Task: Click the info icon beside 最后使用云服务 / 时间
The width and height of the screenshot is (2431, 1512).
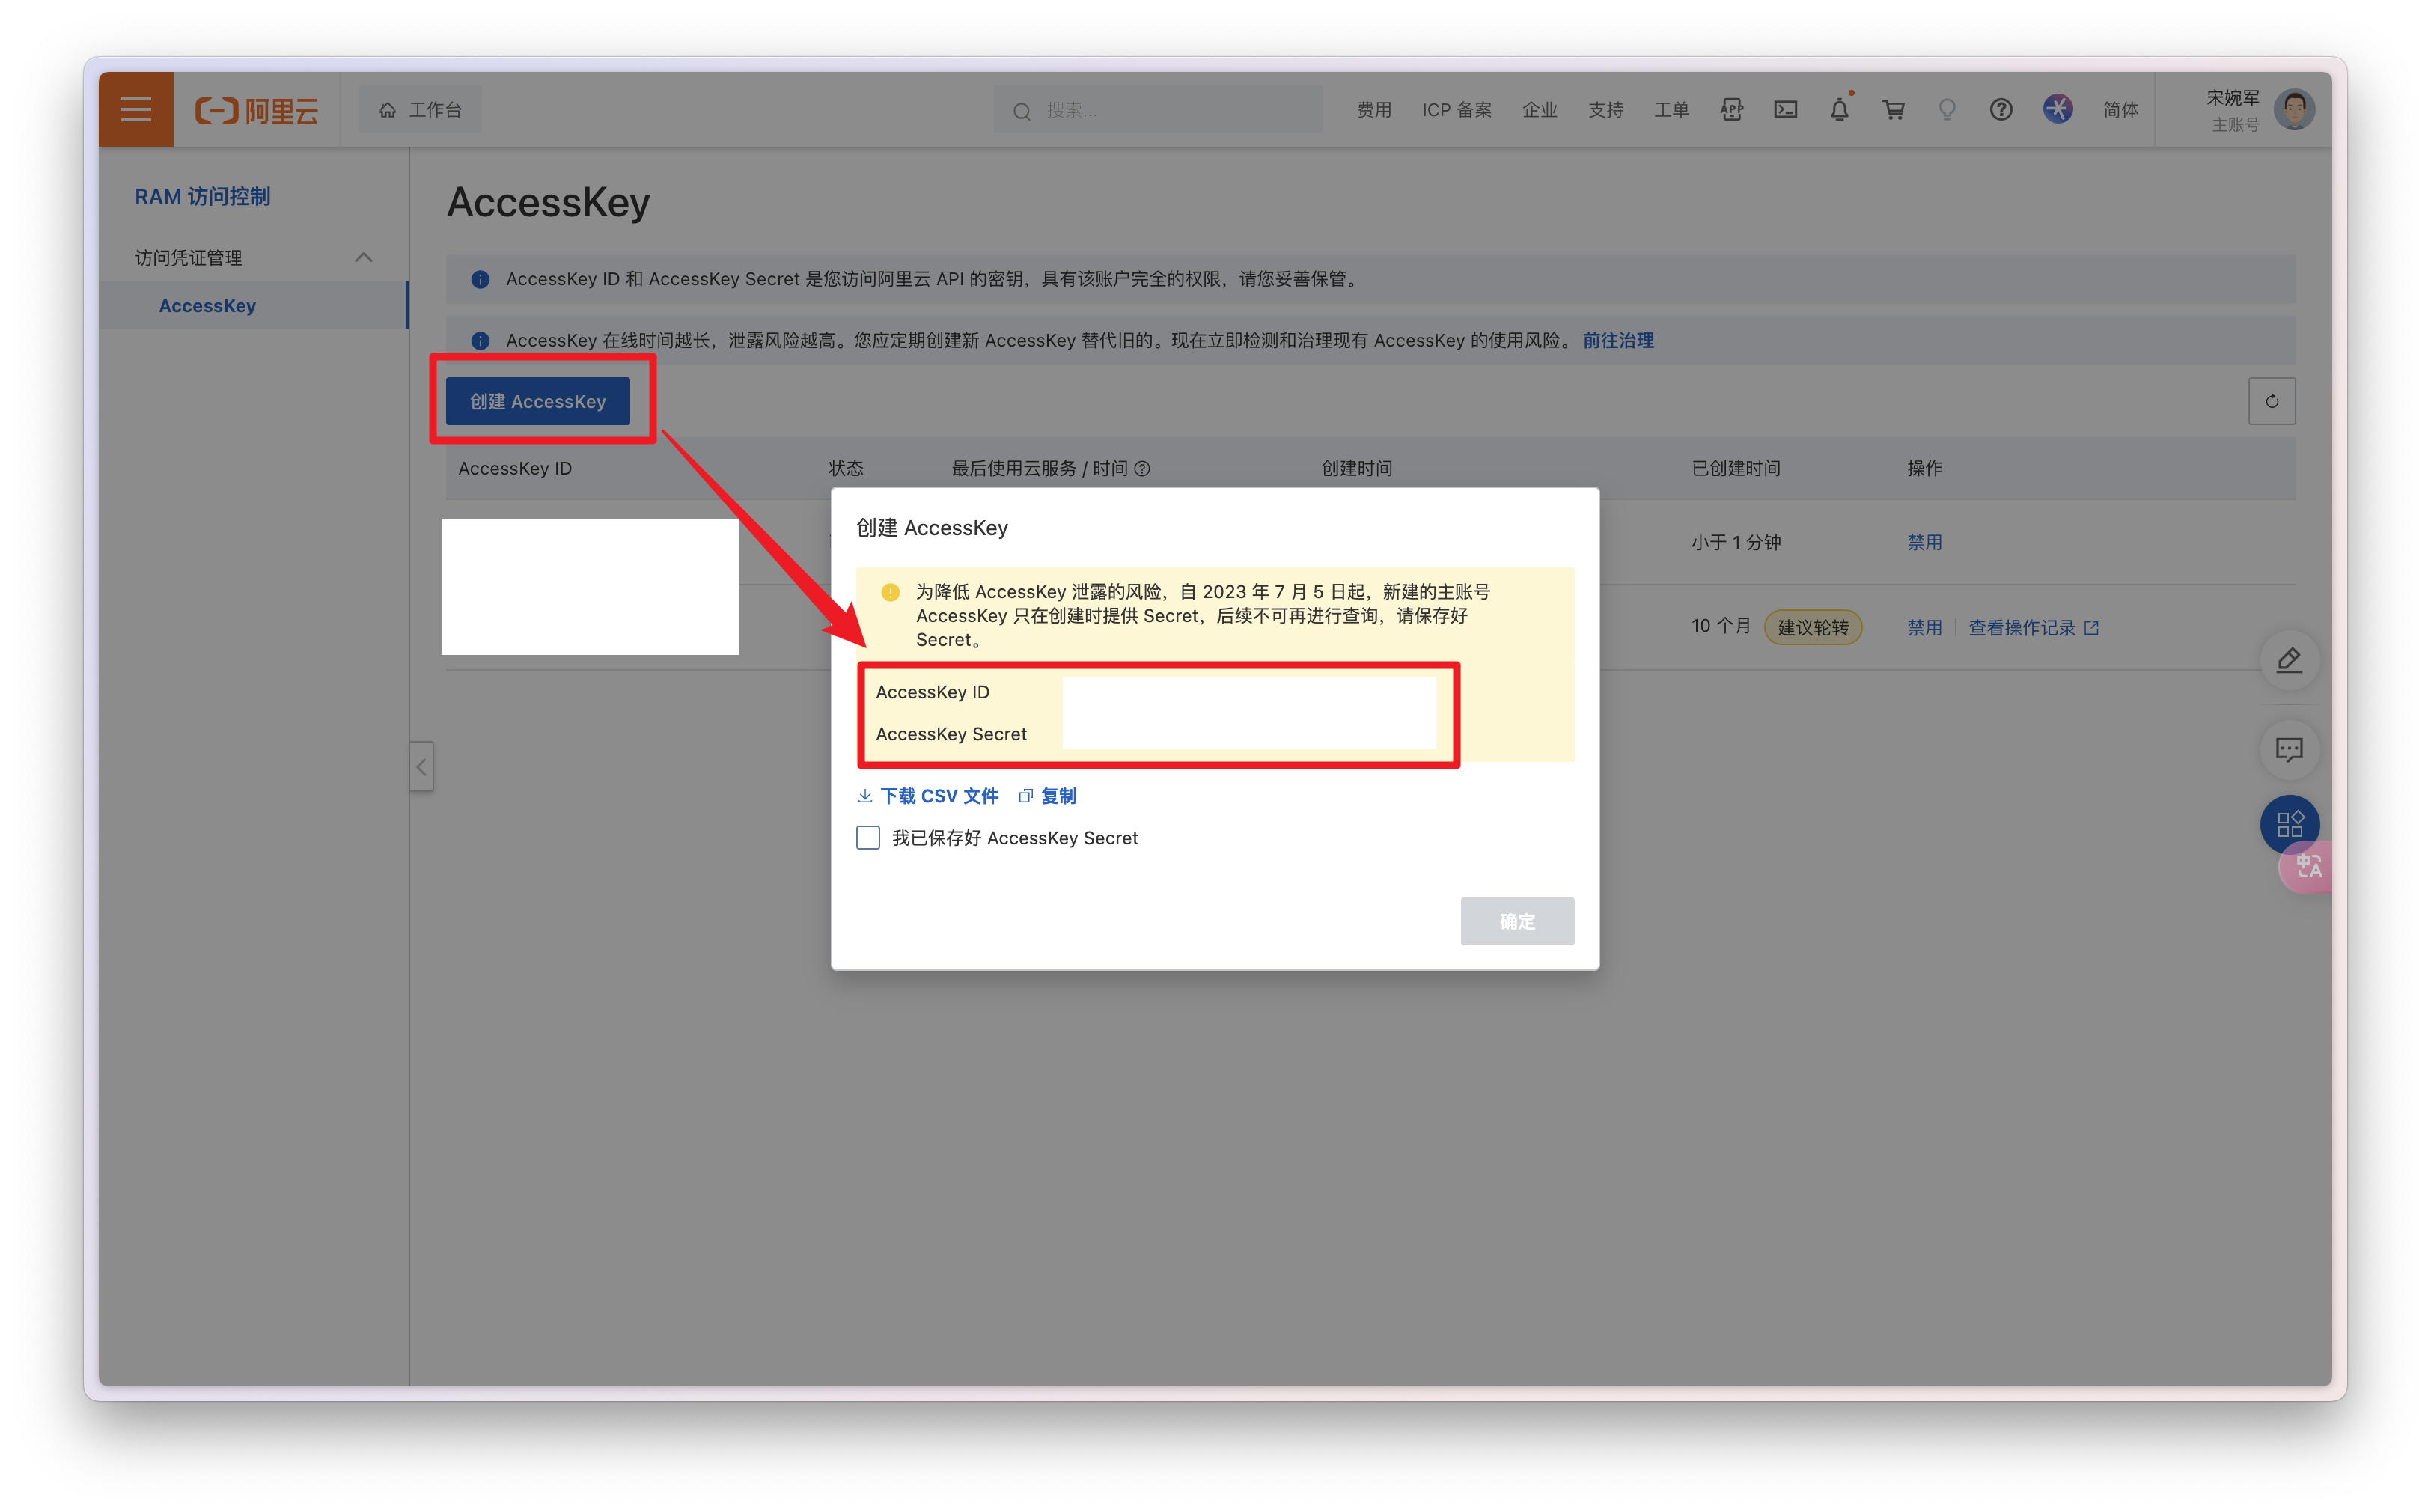Action: pyautogui.click(x=1142, y=469)
